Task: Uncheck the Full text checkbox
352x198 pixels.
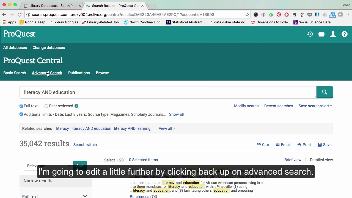Action: 21,106
